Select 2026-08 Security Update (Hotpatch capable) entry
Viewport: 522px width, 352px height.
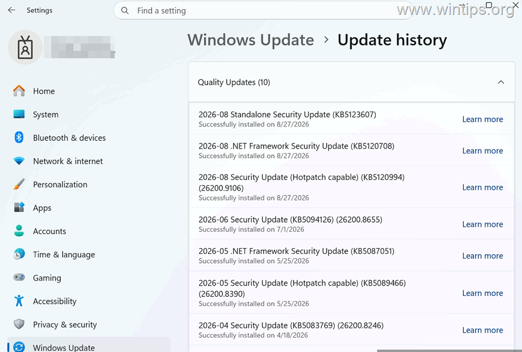(x=352, y=187)
